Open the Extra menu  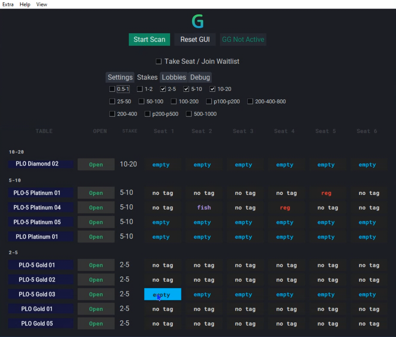click(x=8, y=4)
